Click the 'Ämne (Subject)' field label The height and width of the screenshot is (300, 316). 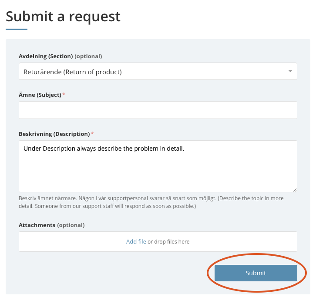point(40,95)
